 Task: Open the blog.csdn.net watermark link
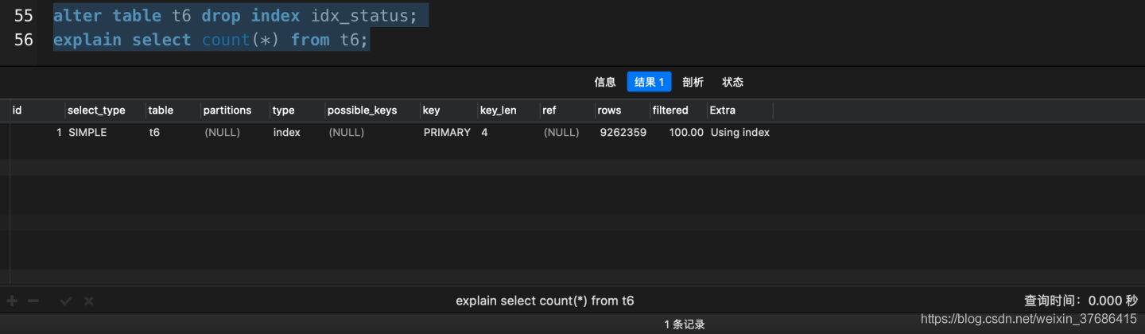[x=1028, y=319]
